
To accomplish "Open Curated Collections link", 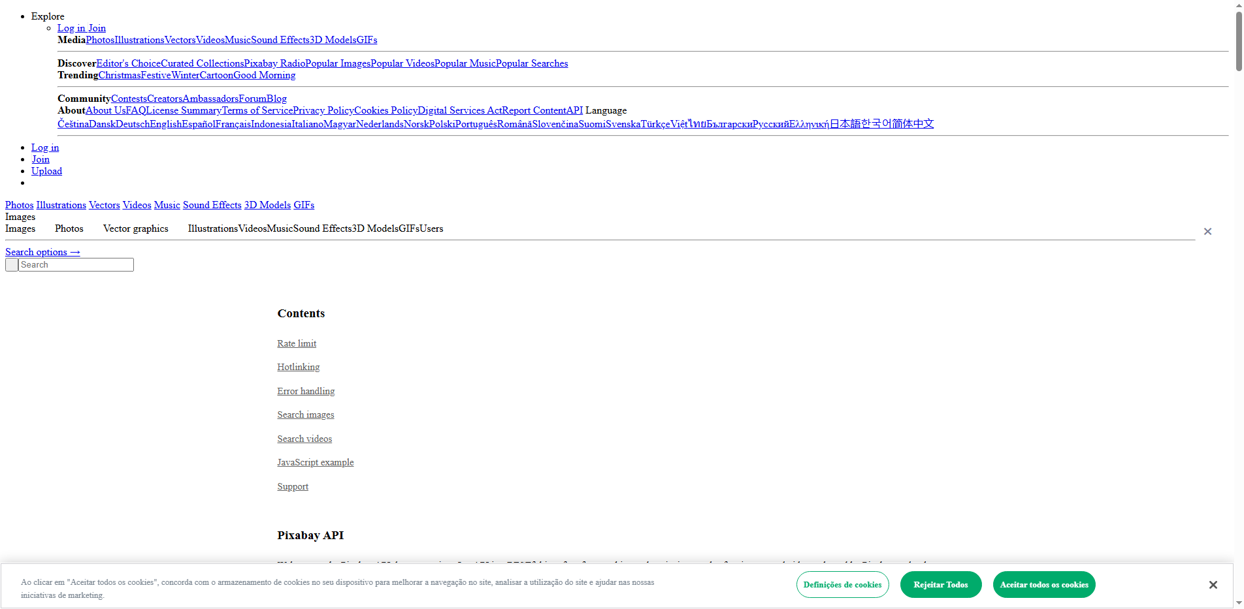I will (x=203, y=63).
